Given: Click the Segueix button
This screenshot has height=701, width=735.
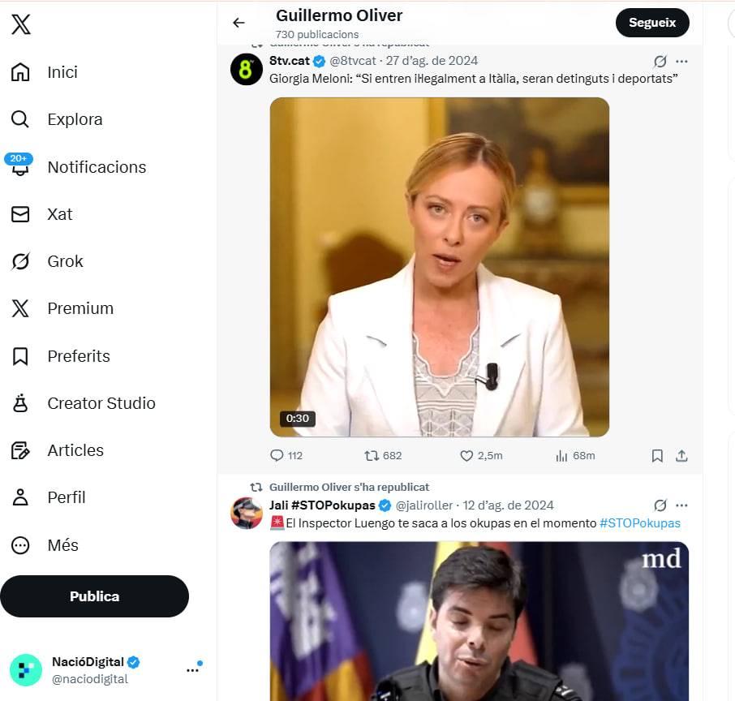Looking at the screenshot, I should (x=652, y=23).
